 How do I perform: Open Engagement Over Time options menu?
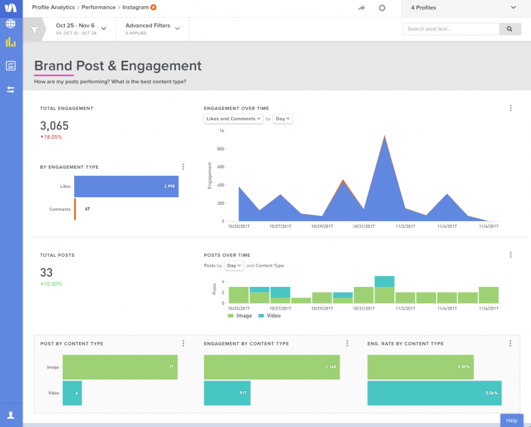click(x=511, y=108)
